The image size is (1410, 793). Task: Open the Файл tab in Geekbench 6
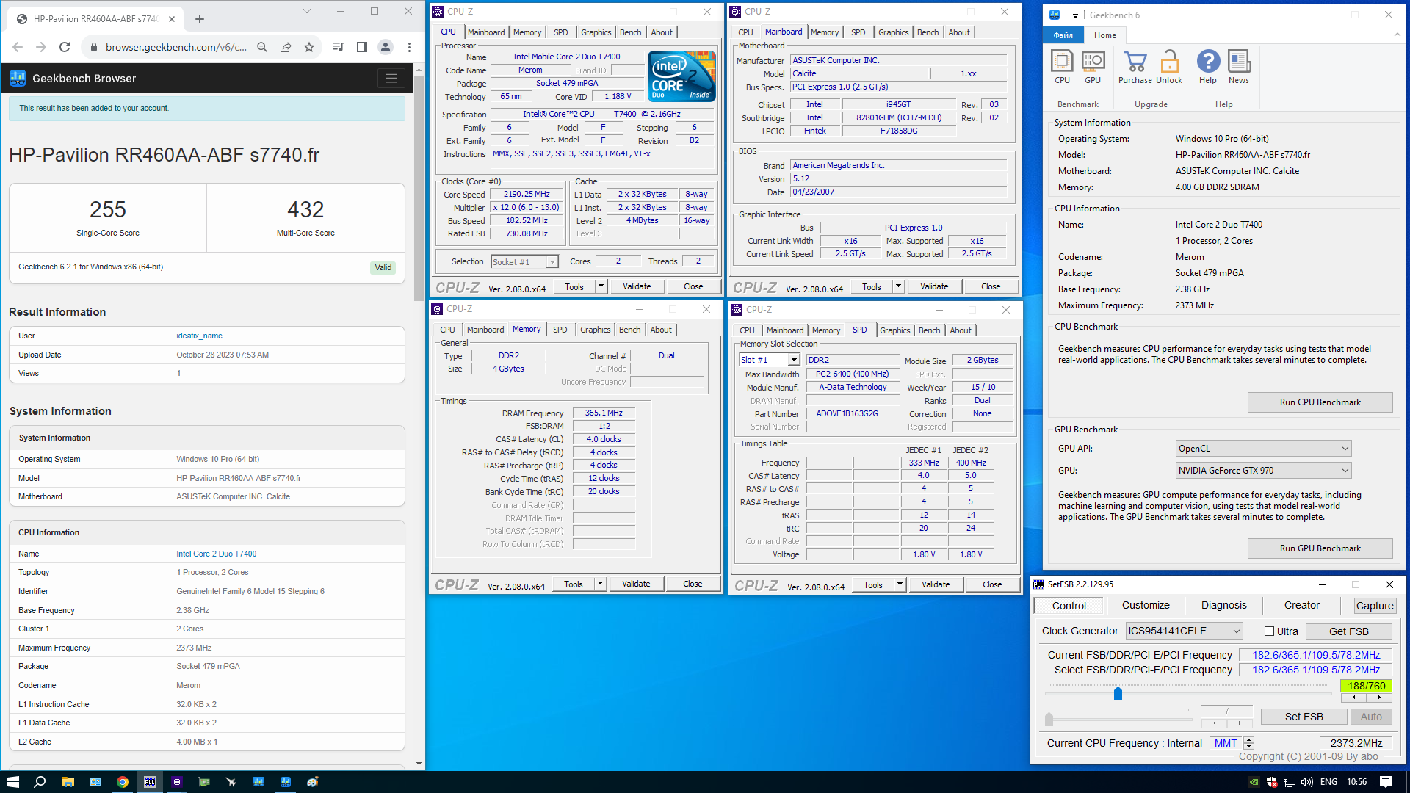point(1063,35)
